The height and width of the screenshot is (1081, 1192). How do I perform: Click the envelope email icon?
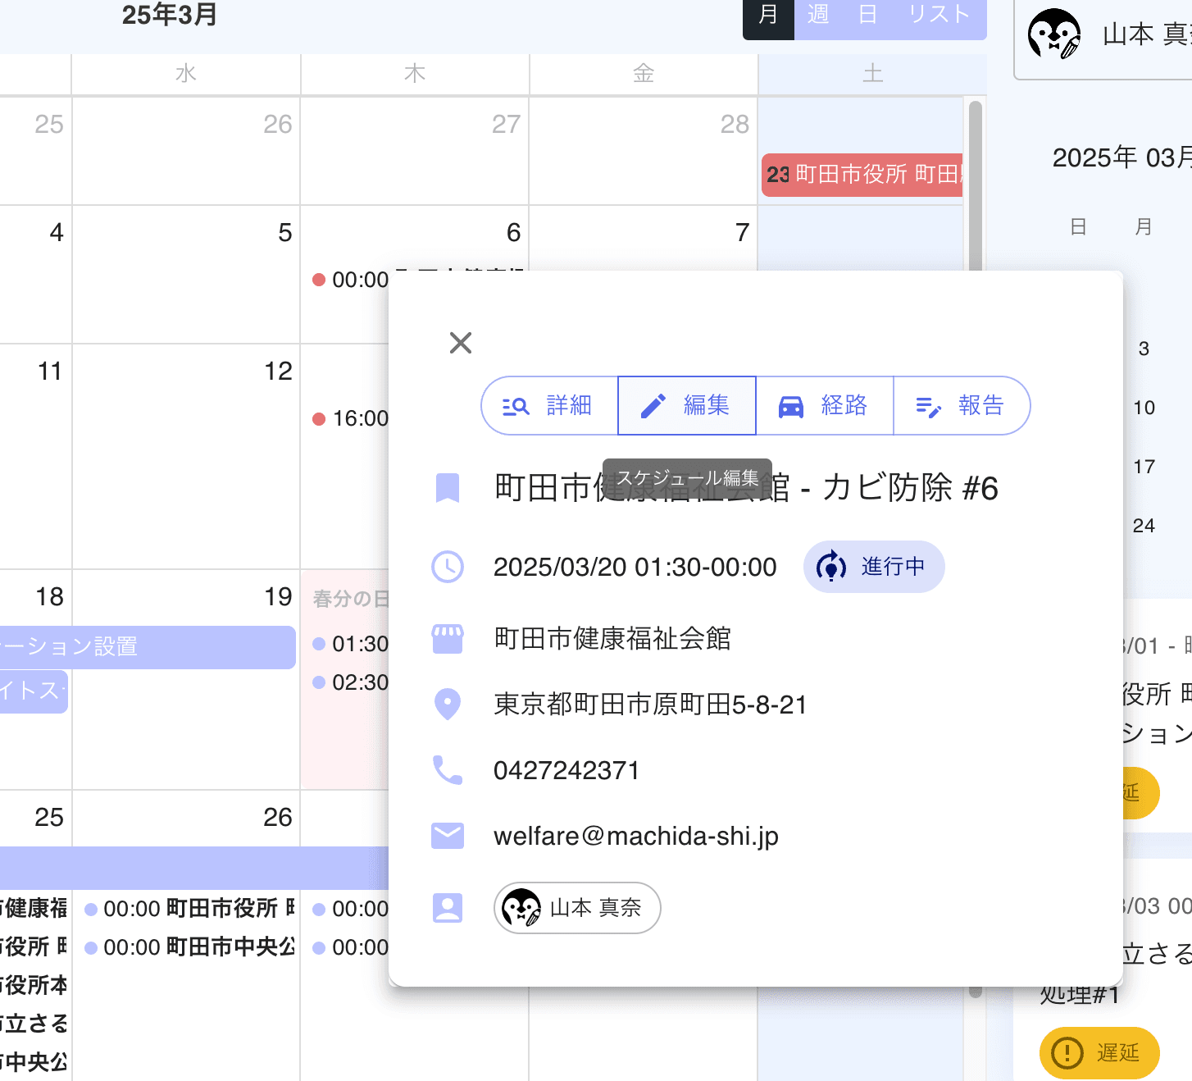click(448, 837)
